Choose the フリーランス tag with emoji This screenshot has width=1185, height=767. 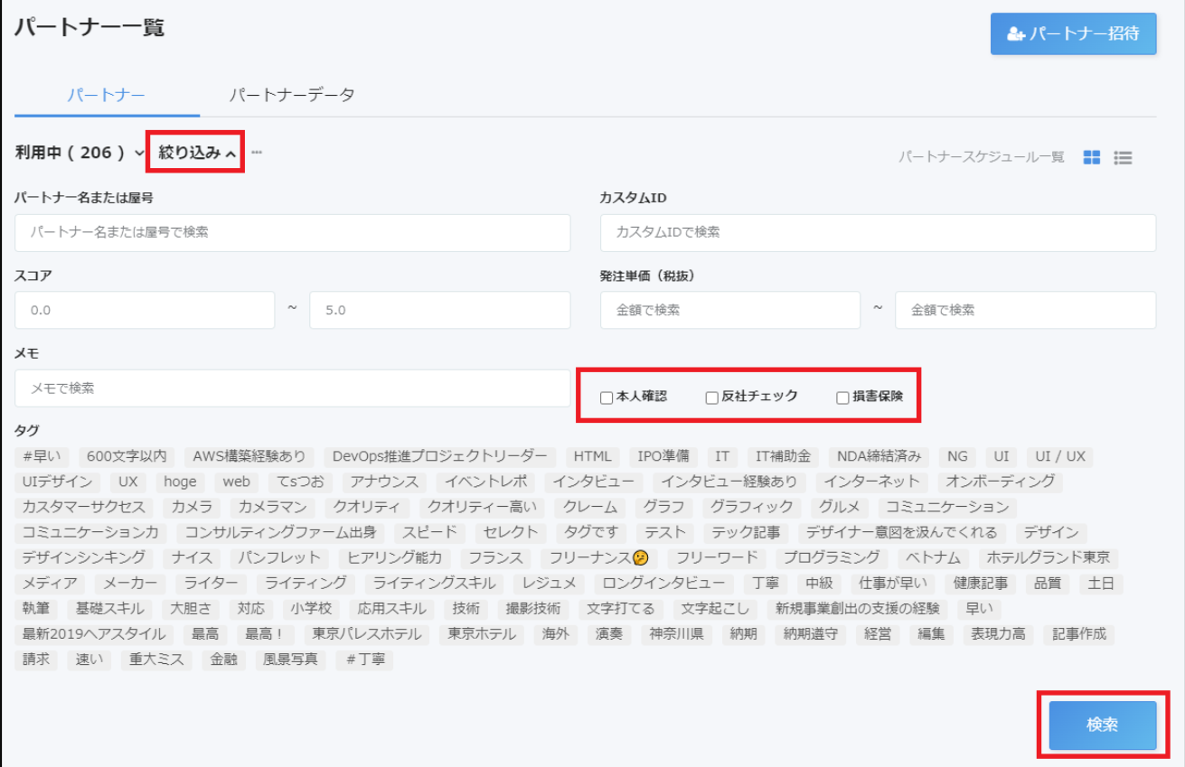click(x=598, y=557)
